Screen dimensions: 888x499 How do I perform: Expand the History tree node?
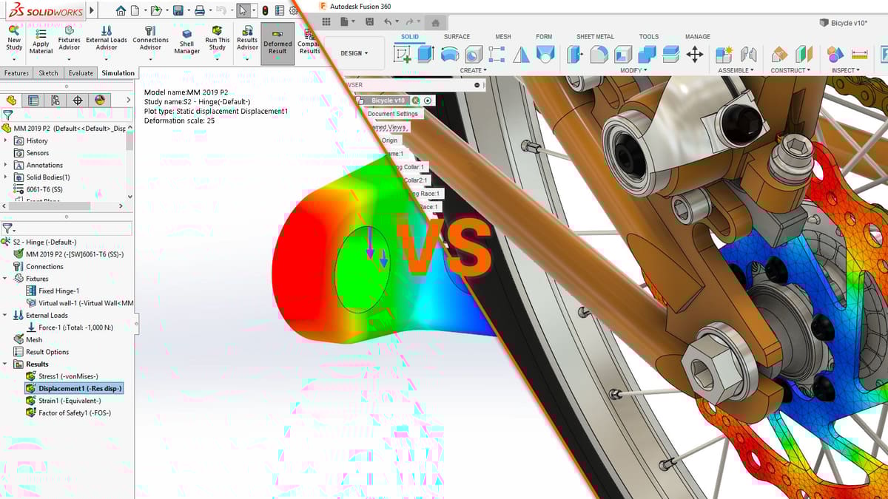click(6, 140)
